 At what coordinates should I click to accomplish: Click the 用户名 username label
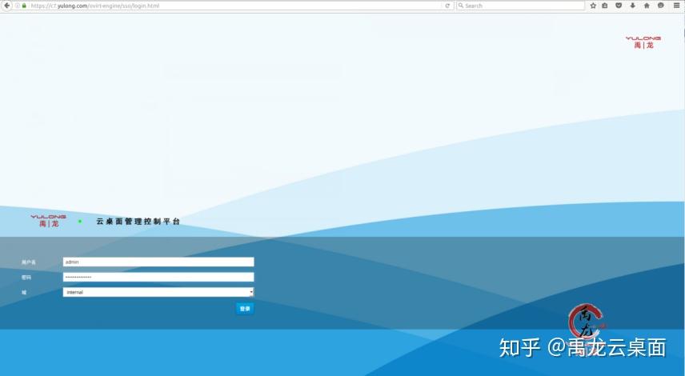(28, 262)
